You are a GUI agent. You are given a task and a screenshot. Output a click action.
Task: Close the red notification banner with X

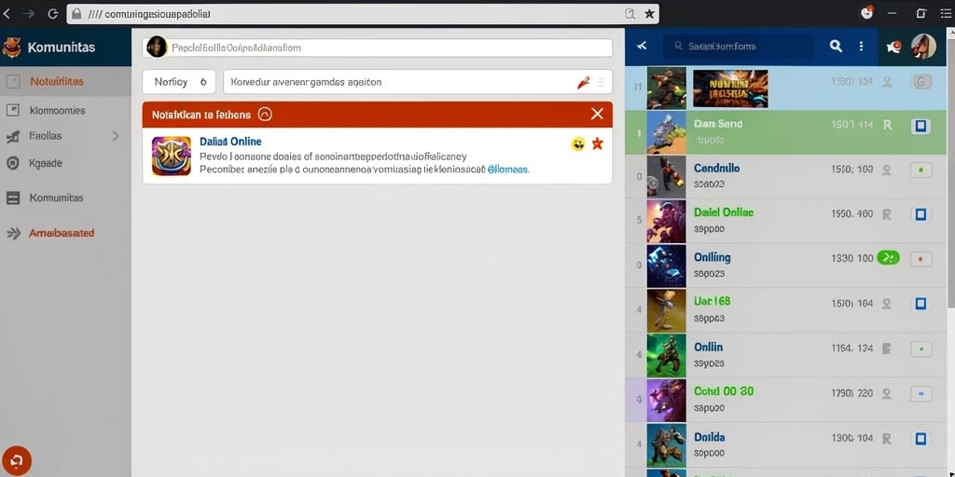click(x=597, y=114)
